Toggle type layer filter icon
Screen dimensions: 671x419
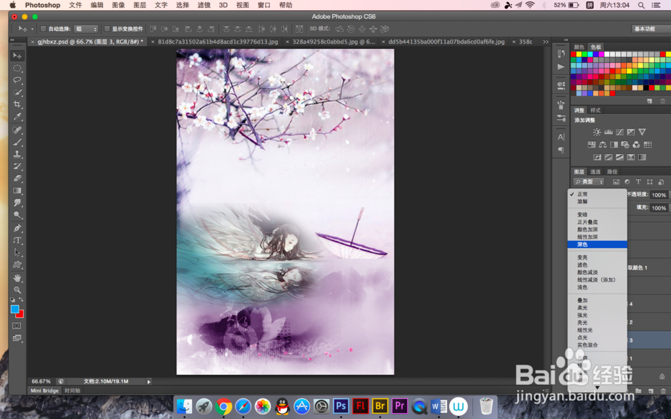click(x=638, y=182)
